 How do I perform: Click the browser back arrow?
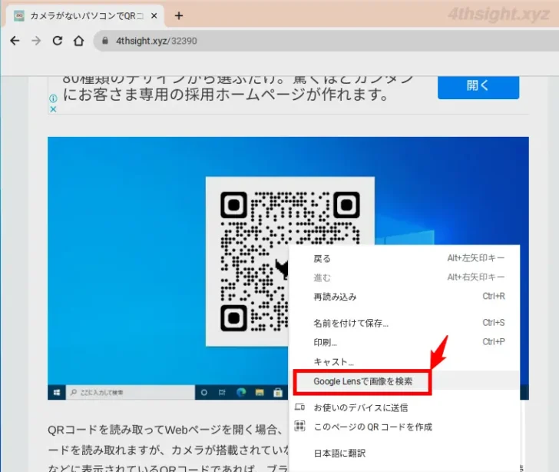(x=15, y=41)
